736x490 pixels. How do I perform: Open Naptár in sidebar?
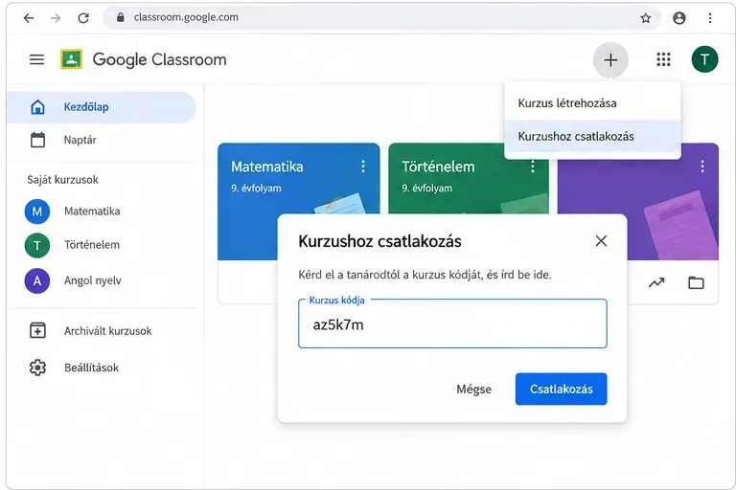(x=101, y=140)
